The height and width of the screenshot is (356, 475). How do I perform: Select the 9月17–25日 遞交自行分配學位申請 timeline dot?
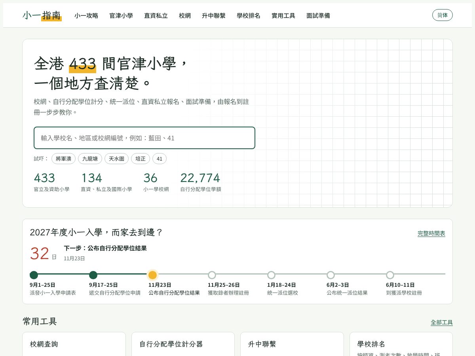pyautogui.click(x=93, y=275)
